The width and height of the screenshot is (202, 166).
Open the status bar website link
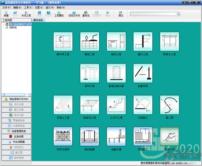tap(179, 163)
